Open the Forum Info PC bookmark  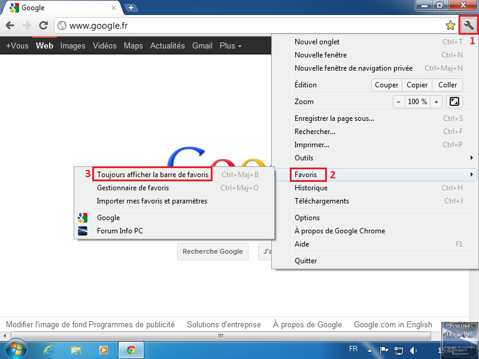(x=120, y=231)
